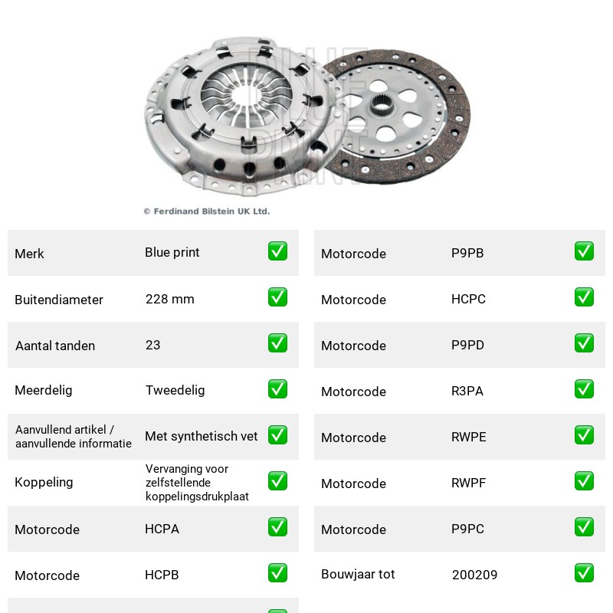Click the checkmark beside motorcode P9PD
Image resolution: width=613 pixels, height=613 pixels.
pyautogui.click(x=584, y=343)
